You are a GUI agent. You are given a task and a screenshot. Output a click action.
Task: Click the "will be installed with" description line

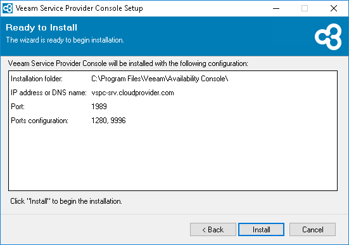(x=128, y=63)
